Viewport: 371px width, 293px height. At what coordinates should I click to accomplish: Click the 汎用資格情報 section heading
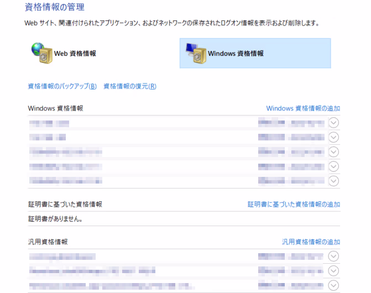click(48, 242)
